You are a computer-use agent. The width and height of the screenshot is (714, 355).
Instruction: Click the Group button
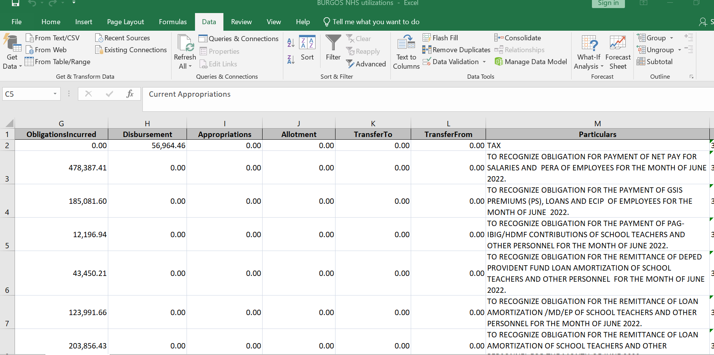pos(652,38)
